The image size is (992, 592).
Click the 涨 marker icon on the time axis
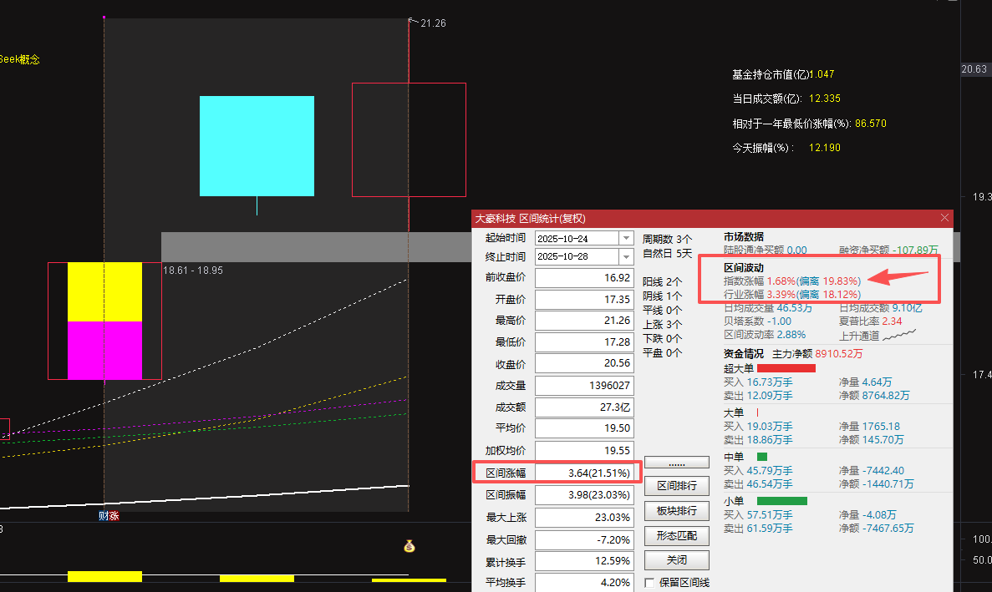pyautogui.click(x=114, y=516)
